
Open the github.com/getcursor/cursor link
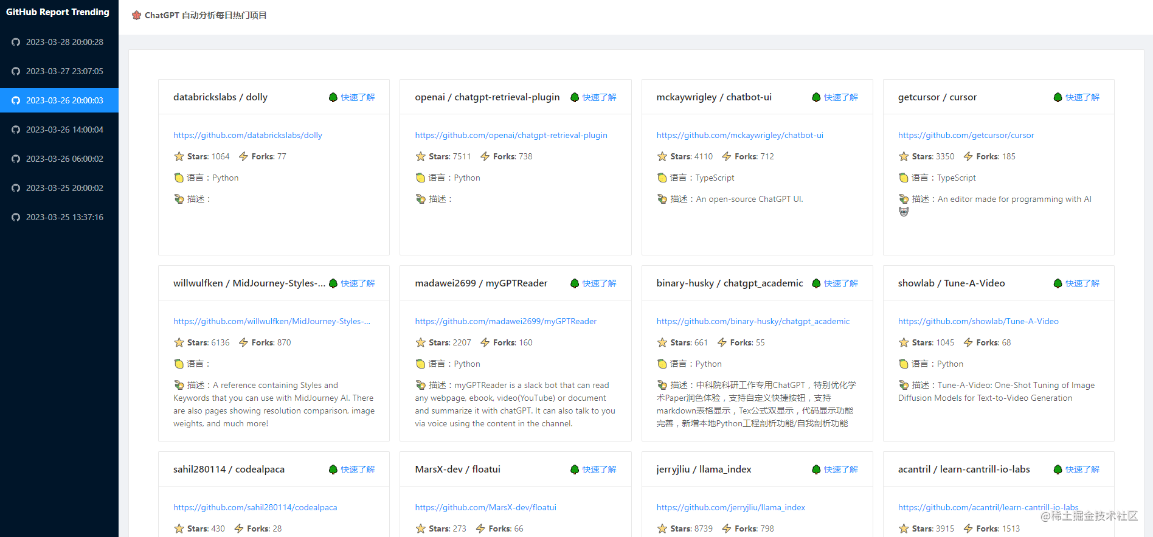tap(966, 135)
